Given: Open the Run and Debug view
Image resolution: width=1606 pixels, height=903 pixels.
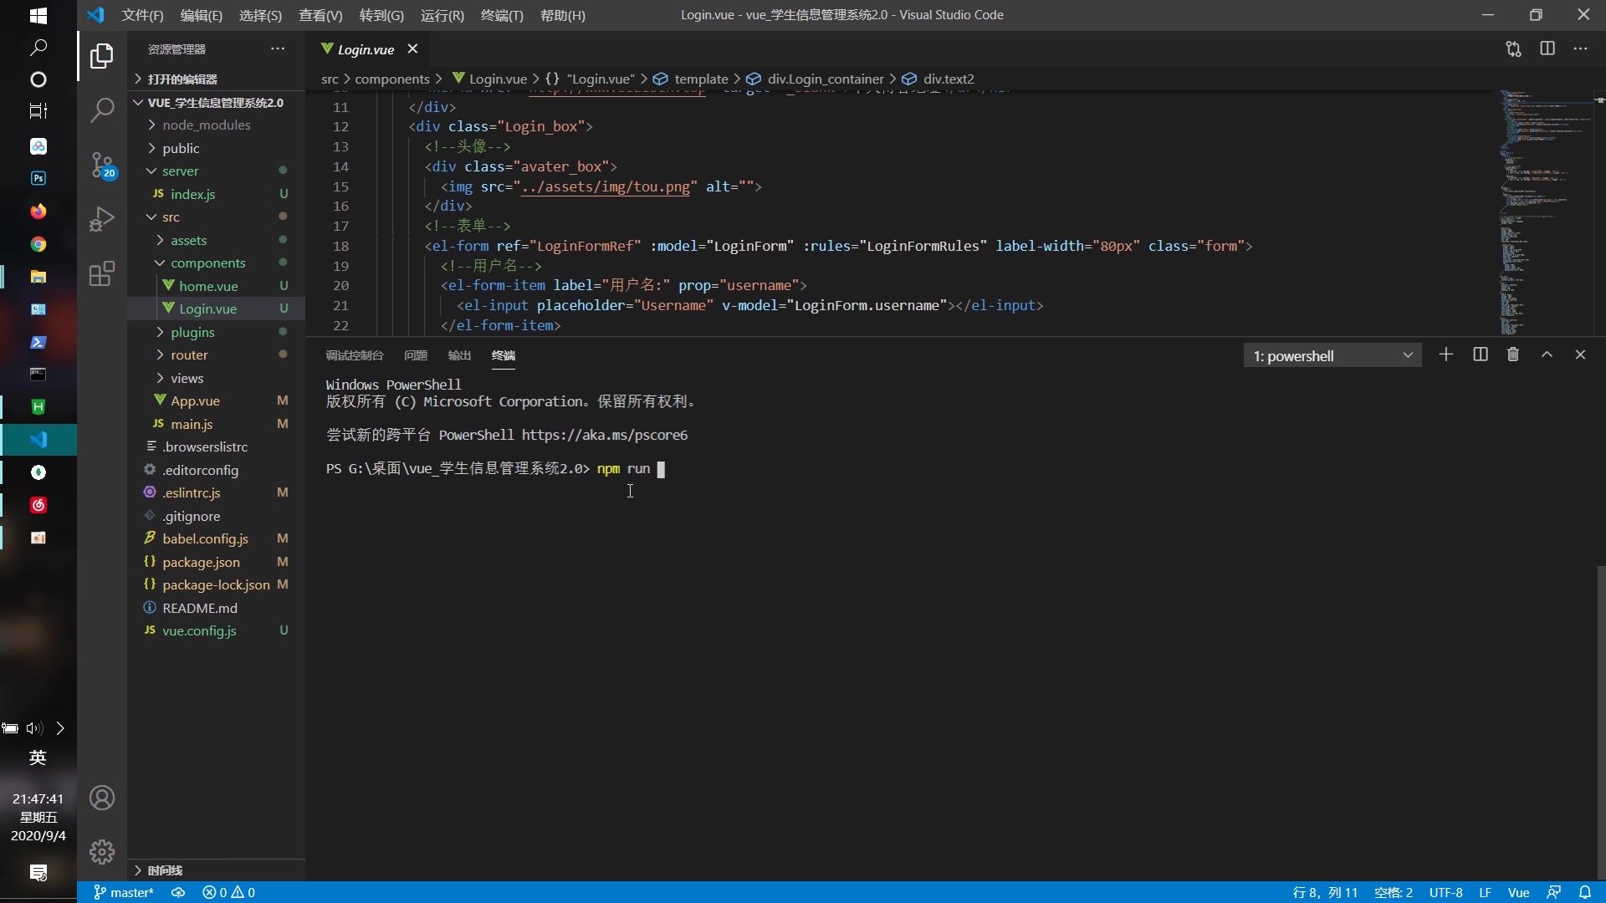Looking at the screenshot, I should [102, 219].
